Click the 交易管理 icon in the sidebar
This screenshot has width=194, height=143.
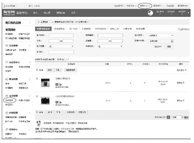coord(7,46)
